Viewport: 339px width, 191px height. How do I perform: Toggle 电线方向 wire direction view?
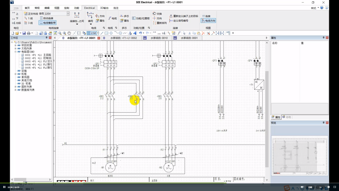click(208, 21)
